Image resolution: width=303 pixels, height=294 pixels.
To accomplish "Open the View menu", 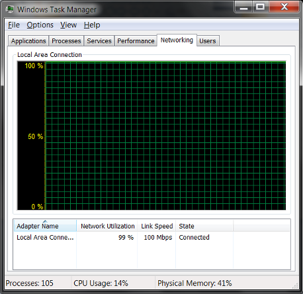I will point(69,25).
